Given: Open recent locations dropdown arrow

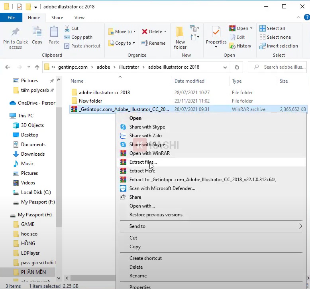Looking at the screenshot, I should pyautogui.click(x=29, y=67).
